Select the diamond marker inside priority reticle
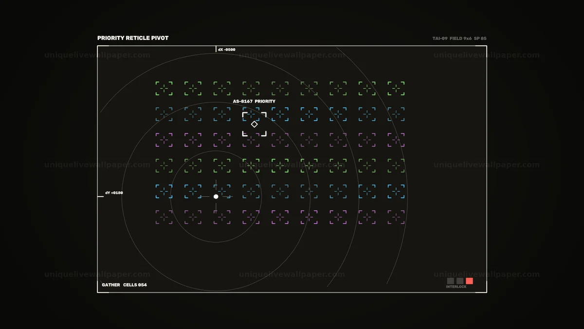The width and height of the screenshot is (584, 329). coord(255,124)
